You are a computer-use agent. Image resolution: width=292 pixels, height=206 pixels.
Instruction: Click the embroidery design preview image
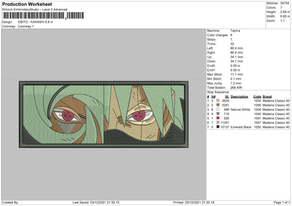click(x=104, y=114)
